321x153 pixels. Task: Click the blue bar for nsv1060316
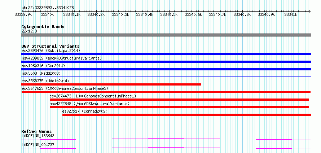pyautogui.click(x=166, y=69)
